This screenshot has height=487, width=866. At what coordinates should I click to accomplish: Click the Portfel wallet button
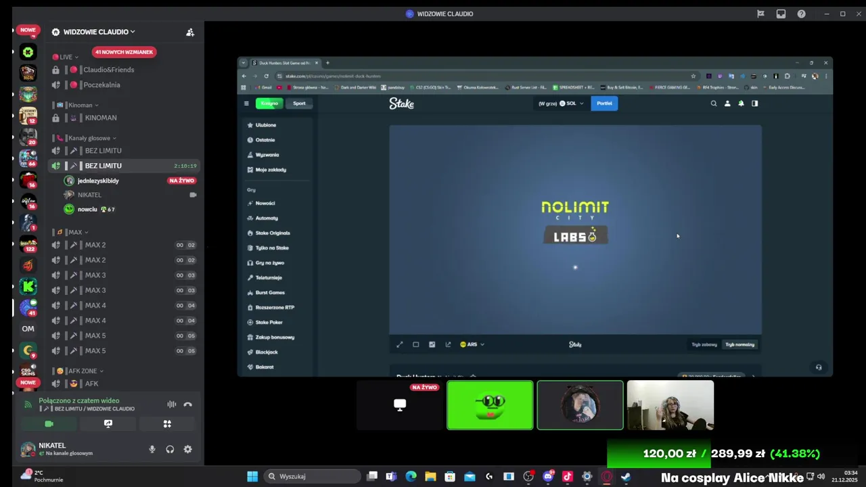click(x=604, y=103)
